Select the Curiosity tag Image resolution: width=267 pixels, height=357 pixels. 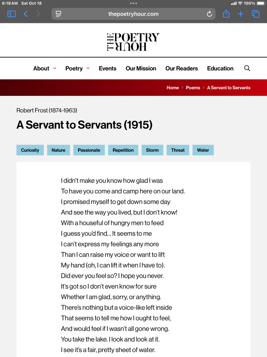(30, 150)
